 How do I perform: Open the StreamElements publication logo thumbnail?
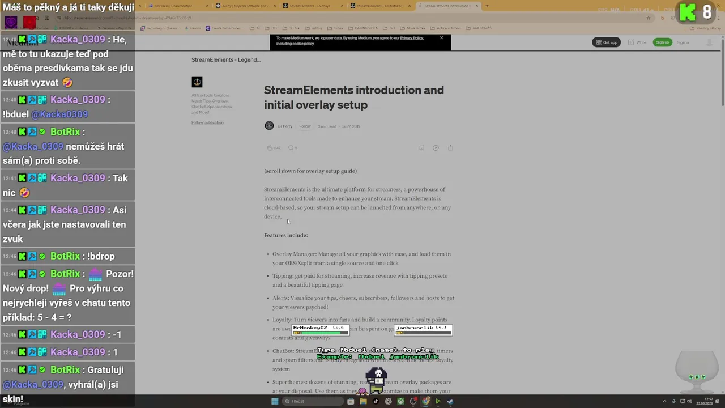tap(197, 82)
